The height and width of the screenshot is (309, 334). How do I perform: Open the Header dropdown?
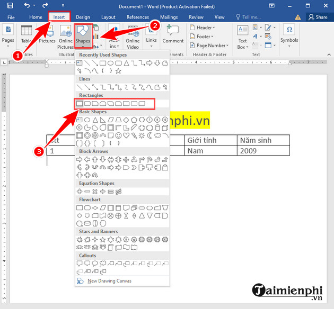coord(203,28)
